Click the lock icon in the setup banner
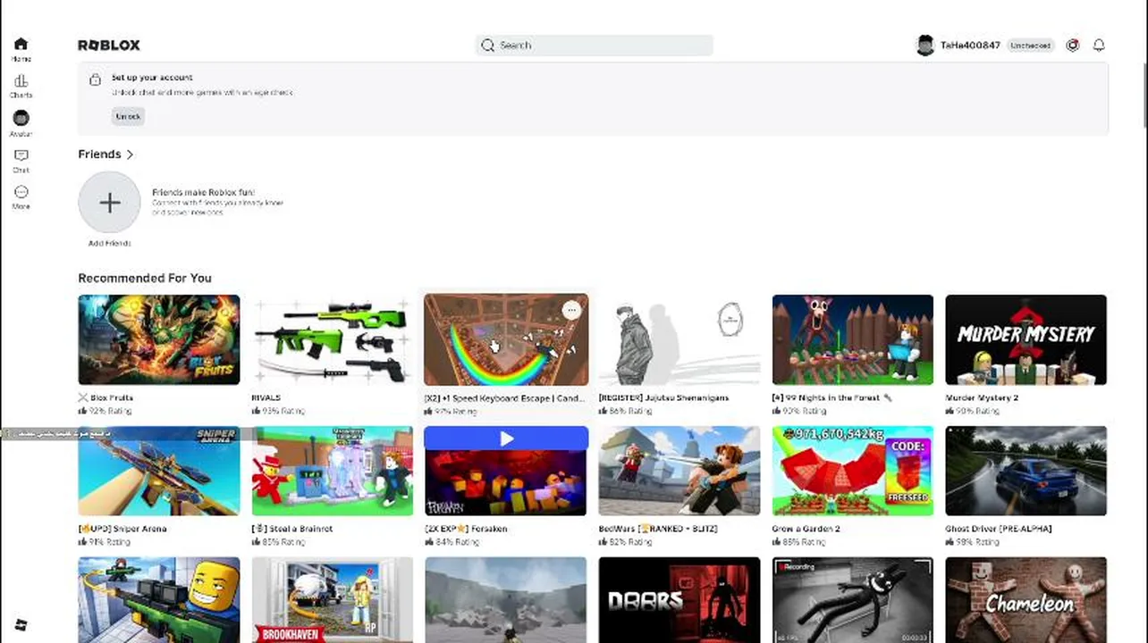Viewport: 1148px width, 643px height. pos(95,79)
